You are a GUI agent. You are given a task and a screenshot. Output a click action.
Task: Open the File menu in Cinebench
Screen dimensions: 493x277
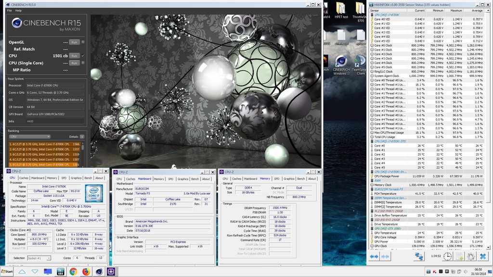(x=10, y=11)
